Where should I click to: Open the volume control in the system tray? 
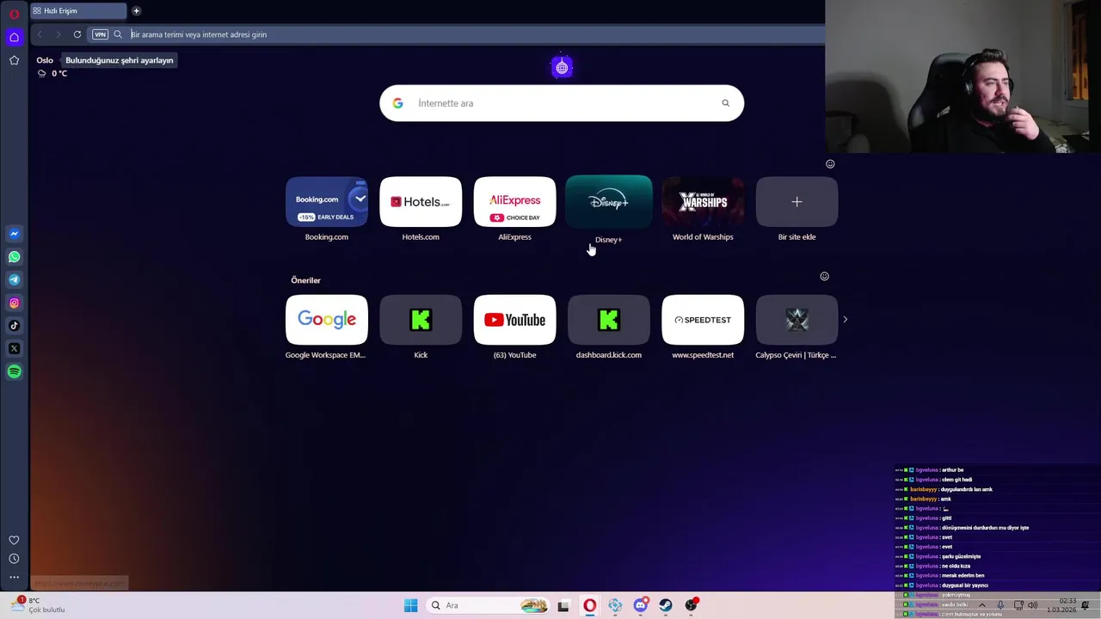point(1032,605)
